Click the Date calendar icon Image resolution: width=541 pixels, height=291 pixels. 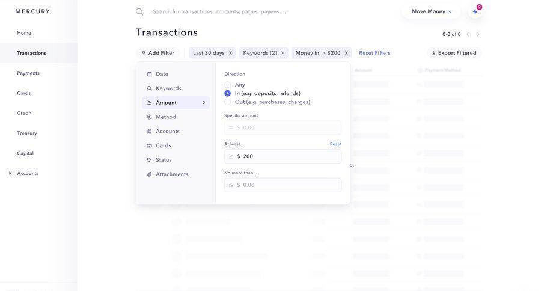[x=150, y=74]
